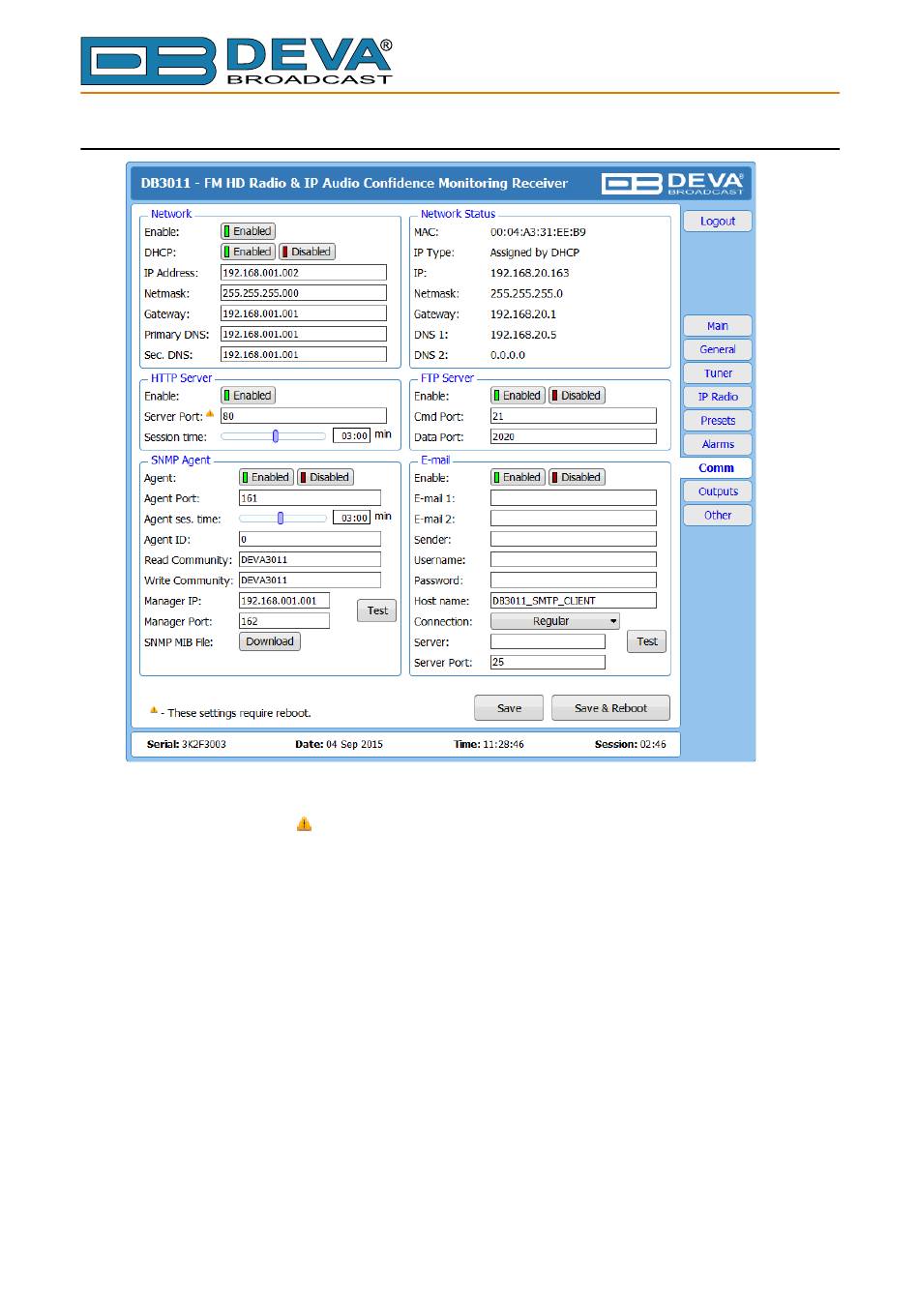Click the Write Community field

tap(310, 580)
